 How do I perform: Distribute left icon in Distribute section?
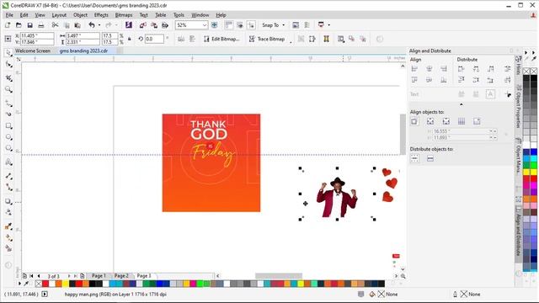(461, 69)
